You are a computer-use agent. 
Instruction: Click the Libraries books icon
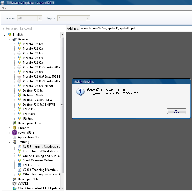tap(14, 128)
